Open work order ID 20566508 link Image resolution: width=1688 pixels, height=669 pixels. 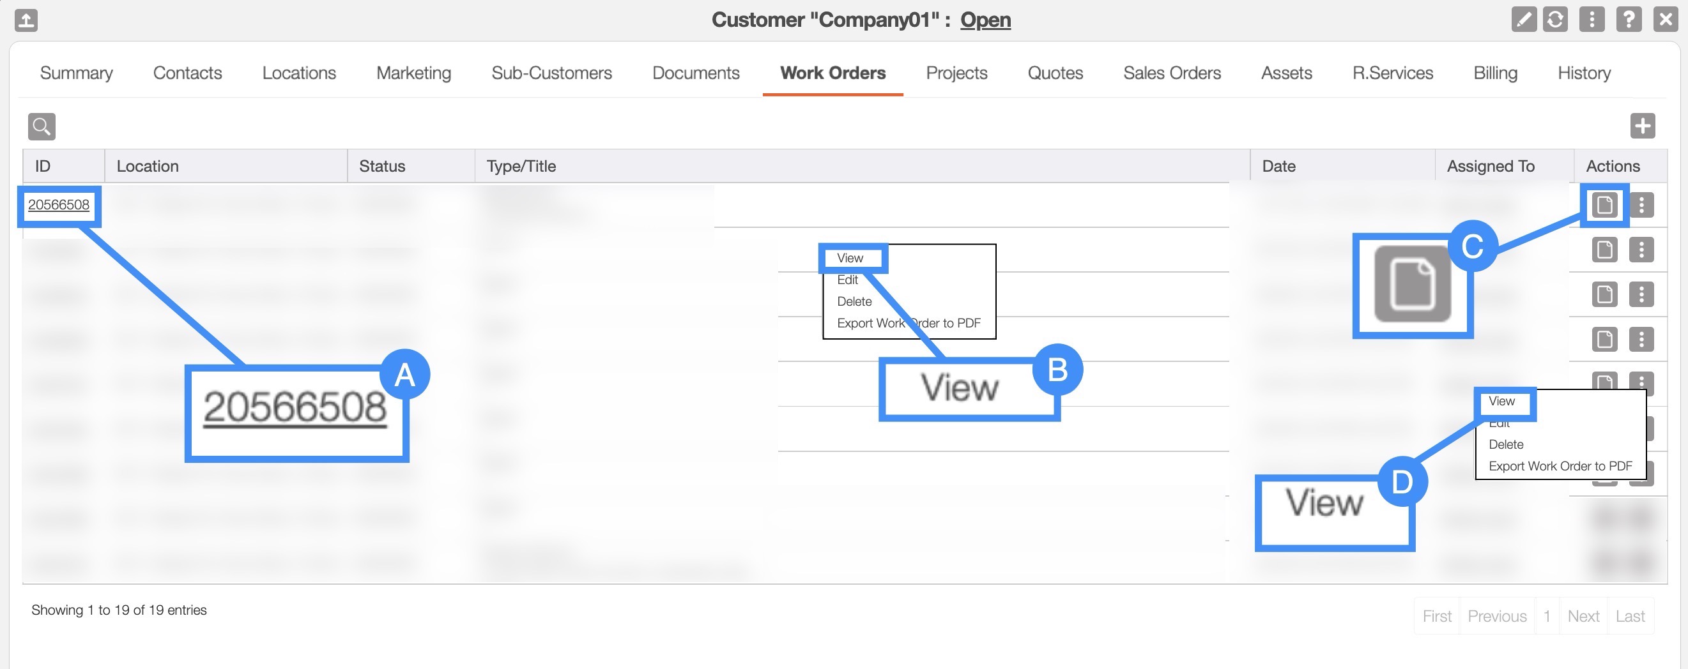(x=58, y=205)
